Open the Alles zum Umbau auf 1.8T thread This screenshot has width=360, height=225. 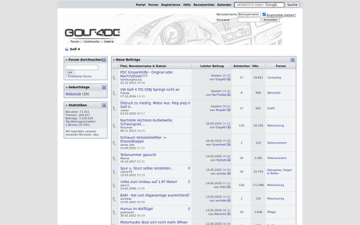pos(149,182)
